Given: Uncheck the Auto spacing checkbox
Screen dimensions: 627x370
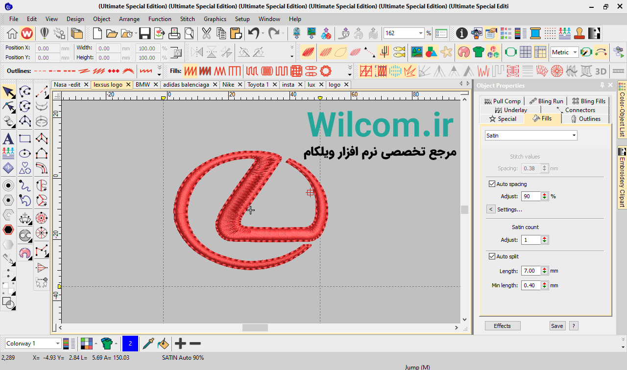Looking at the screenshot, I should [x=492, y=184].
